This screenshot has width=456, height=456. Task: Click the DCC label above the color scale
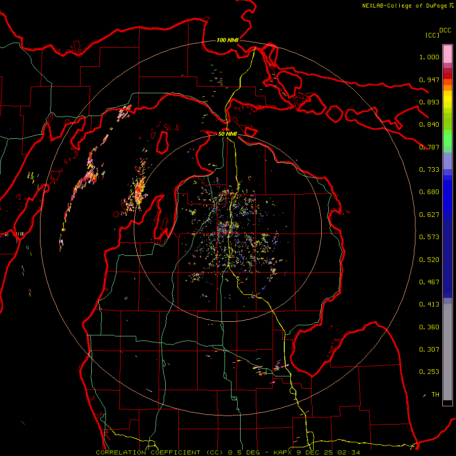445,30
